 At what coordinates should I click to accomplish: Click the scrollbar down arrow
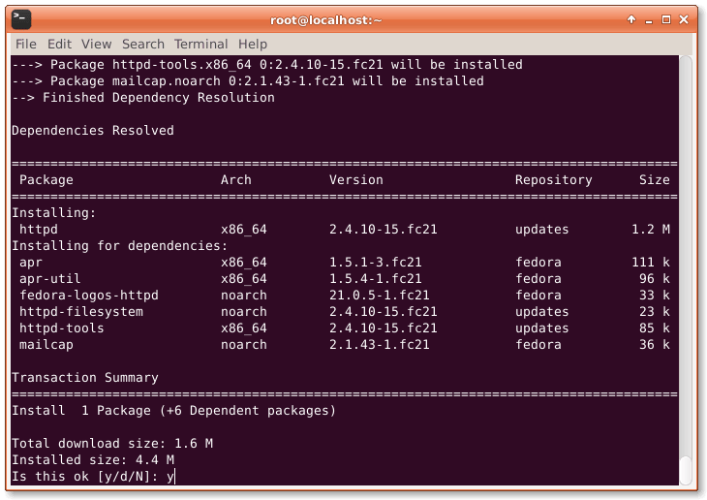[x=686, y=480]
